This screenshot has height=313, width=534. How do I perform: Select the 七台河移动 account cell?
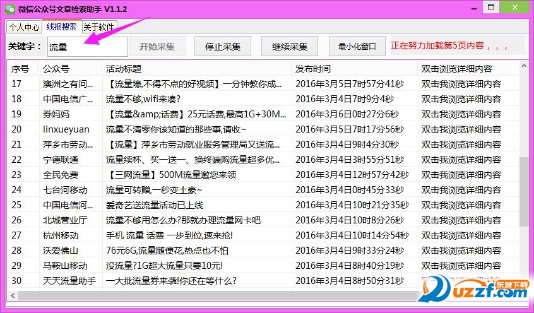(x=65, y=190)
